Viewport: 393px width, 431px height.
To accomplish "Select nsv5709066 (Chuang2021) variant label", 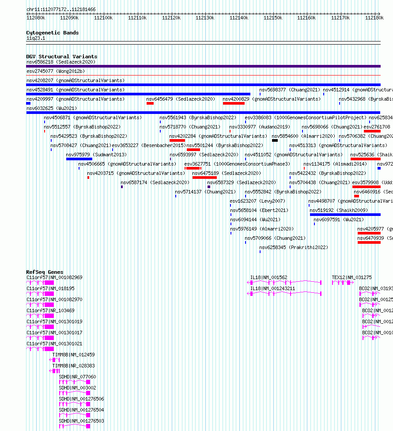I will (x=275, y=238).
